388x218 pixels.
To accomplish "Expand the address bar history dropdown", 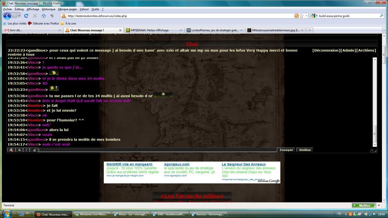I will [306, 16].
